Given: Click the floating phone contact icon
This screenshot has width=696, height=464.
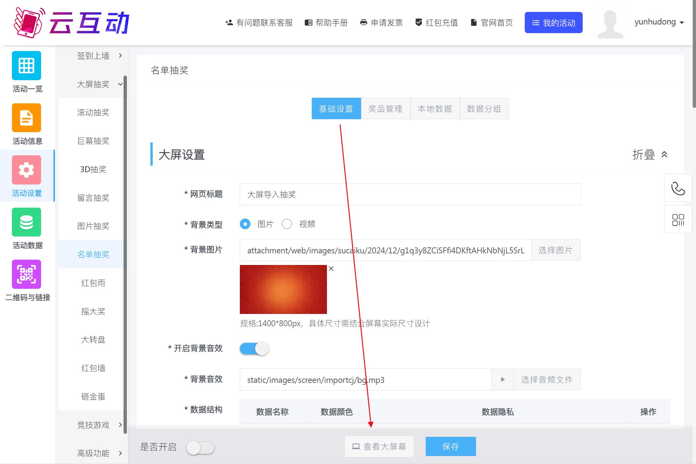Looking at the screenshot, I should click(x=678, y=188).
